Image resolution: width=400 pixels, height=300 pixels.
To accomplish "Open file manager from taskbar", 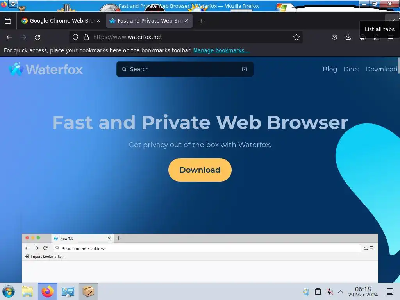I will 27,291.
